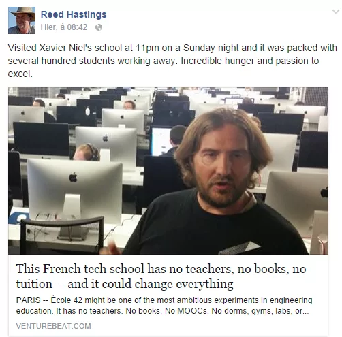Click the globe public-audience icon

(99, 27)
